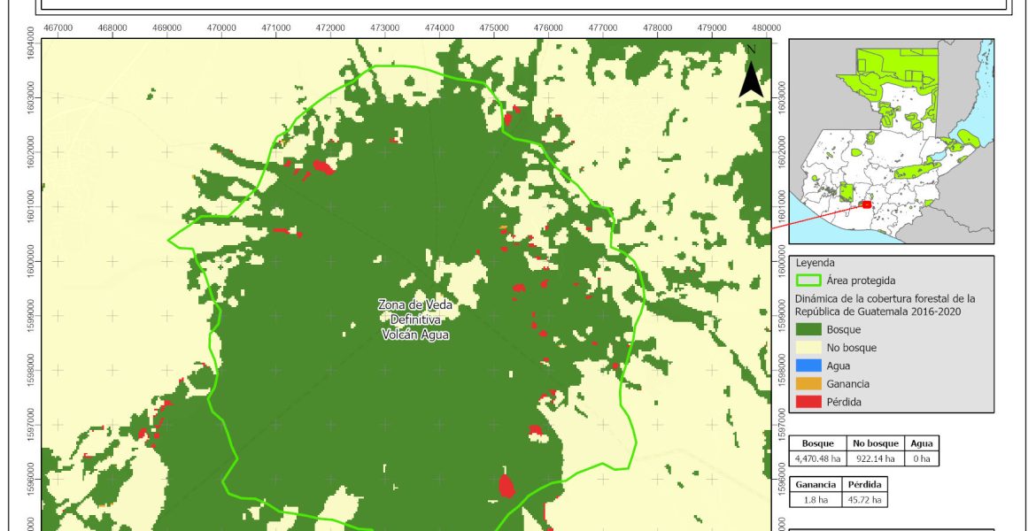Select the 4,470.48 ha table cell

coord(819,458)
